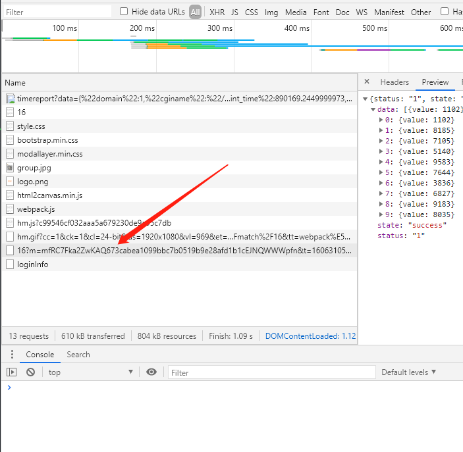Filter requests by Manifest type
The image size is (463, 452).
pos(389,12)
